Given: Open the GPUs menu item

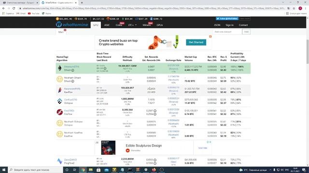Looking at the screenshot, I should click(x=160, y=25).
